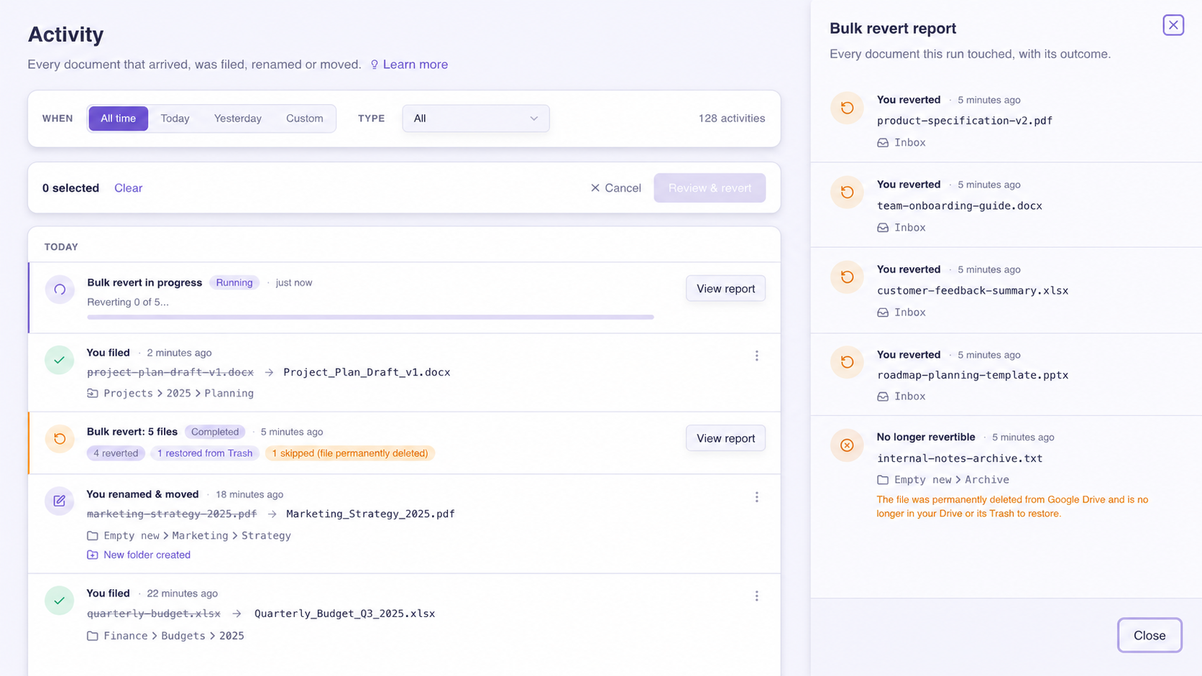
Task: Click the new-folder icon beside New folder created
Action: point(93,555)
